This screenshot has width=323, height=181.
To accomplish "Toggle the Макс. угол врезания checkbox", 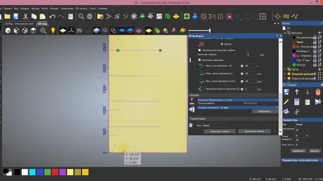I will [x=242, y=66].
